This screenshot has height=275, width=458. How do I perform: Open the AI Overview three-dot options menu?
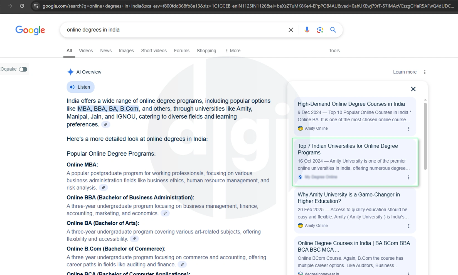pos(425,72)
